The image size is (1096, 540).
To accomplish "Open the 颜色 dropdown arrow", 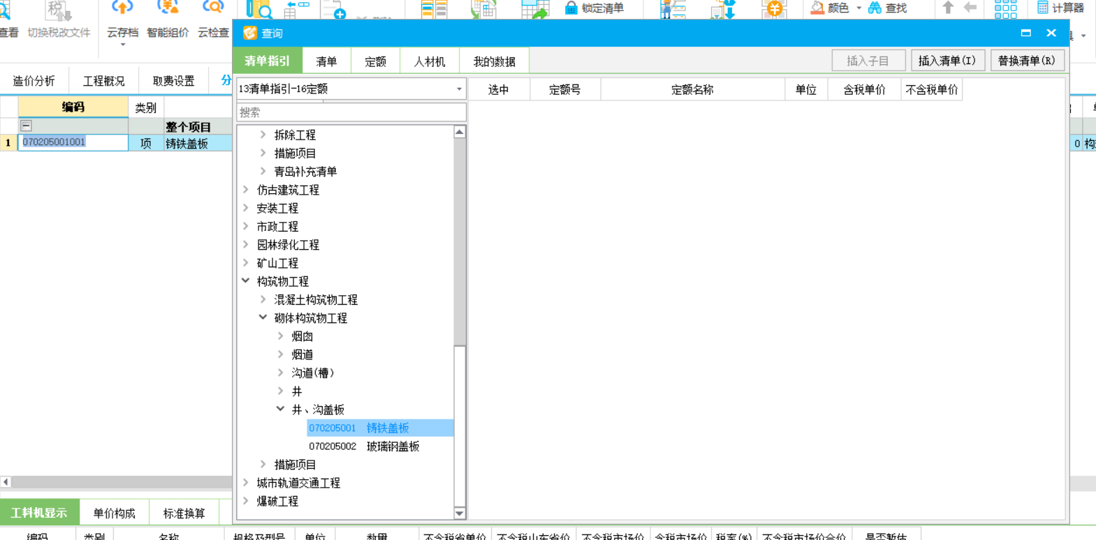I will [858, 8].
